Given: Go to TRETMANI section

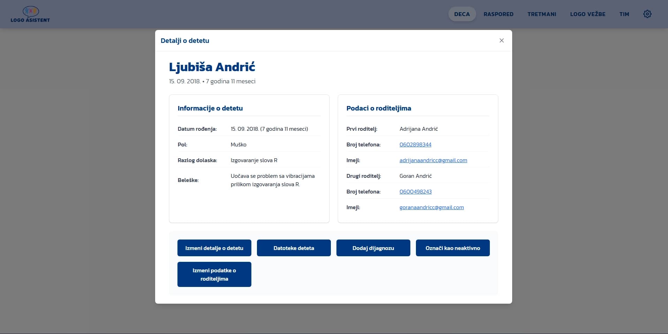Looking at the screenshot, I should 542,14.
